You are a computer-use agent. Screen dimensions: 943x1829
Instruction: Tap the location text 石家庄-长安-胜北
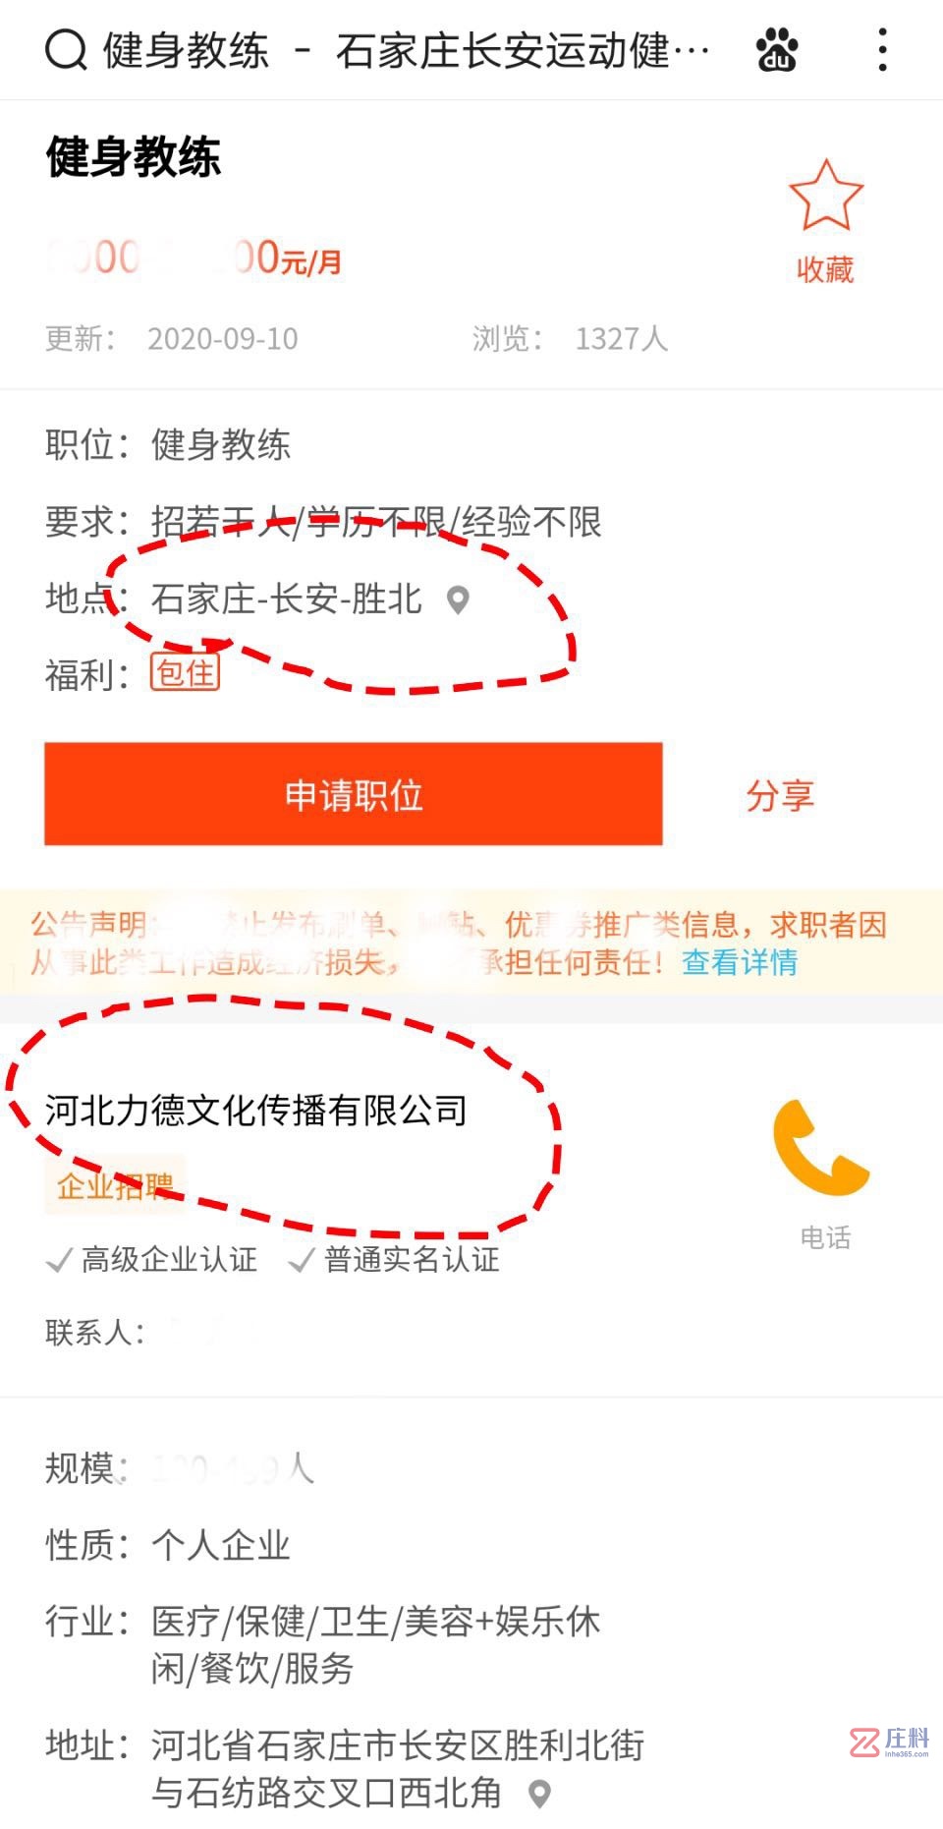coord(287,600)
